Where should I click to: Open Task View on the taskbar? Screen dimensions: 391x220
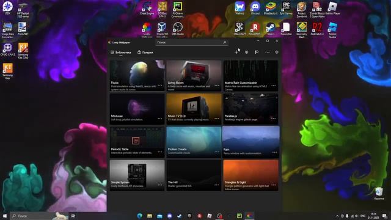(x=73, y=216)
